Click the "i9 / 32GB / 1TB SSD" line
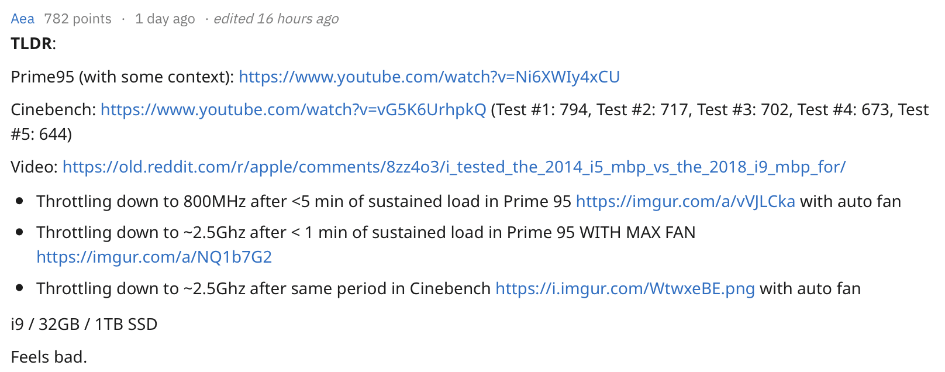945x372 pixels. click(84, 325)
